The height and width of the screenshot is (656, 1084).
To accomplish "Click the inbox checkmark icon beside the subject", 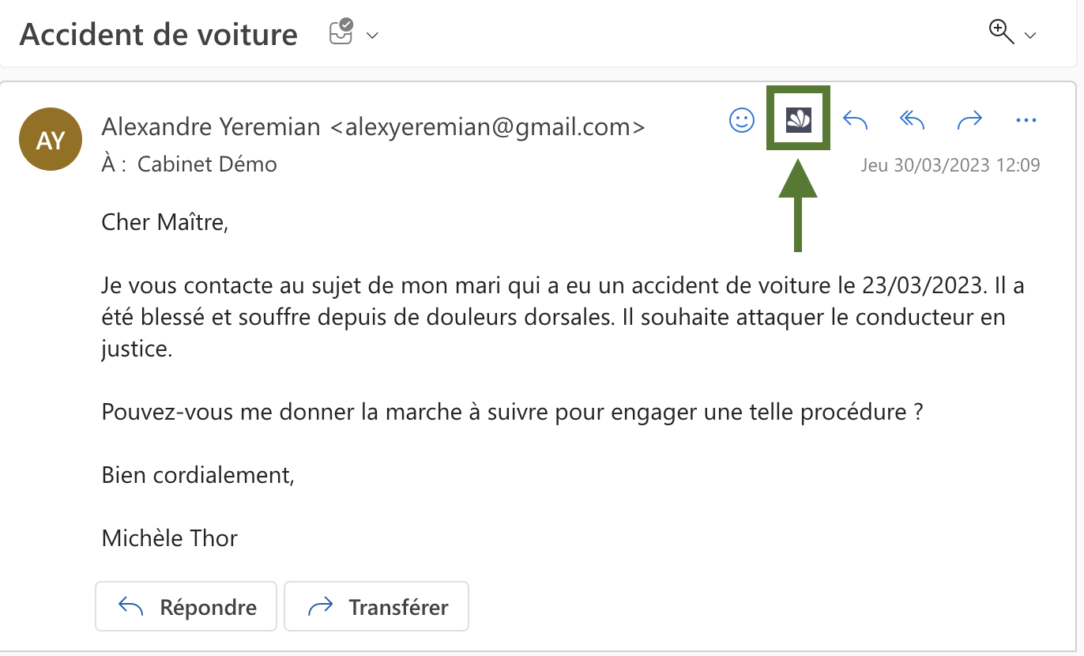I will [x=341, y=33].
